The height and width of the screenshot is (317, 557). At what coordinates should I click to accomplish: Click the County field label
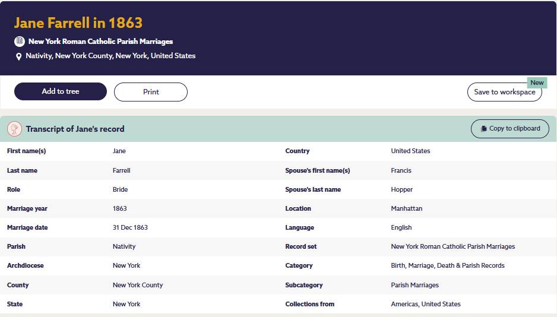18,285
